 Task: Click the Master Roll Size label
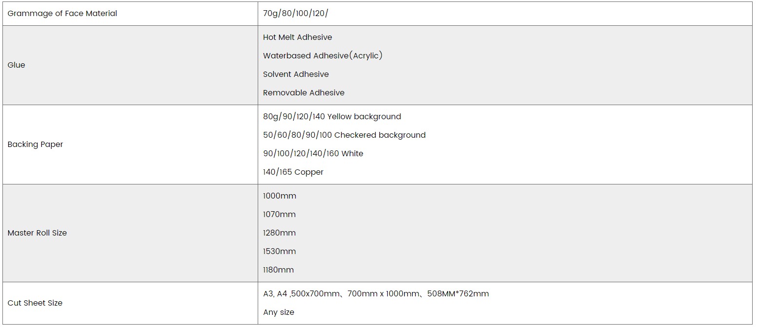[x=37, y=233]
